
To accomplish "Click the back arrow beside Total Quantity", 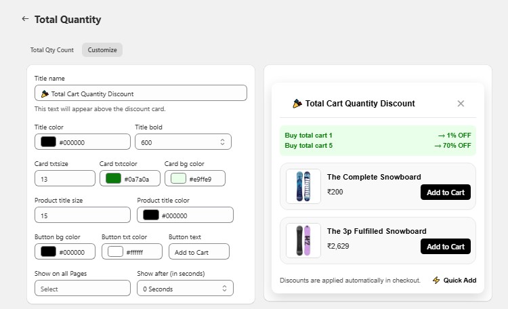I will [x=25, y=19].
